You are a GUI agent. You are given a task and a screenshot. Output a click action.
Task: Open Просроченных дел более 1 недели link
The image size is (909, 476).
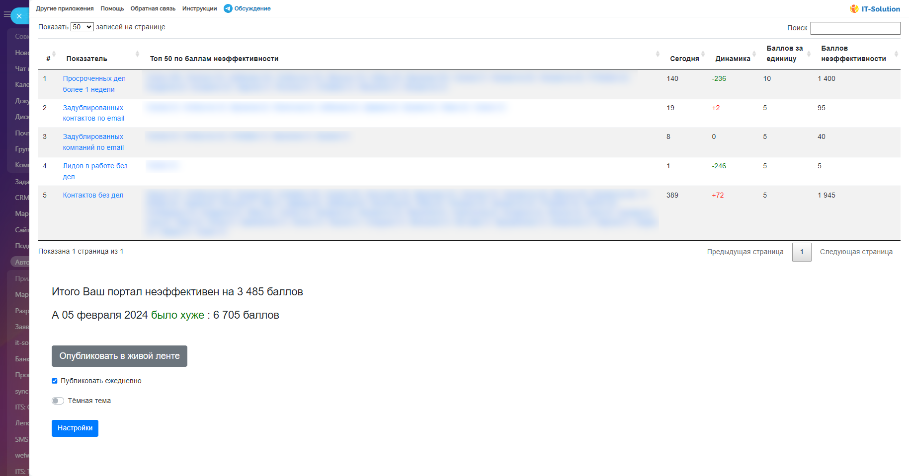click(94, 84)
